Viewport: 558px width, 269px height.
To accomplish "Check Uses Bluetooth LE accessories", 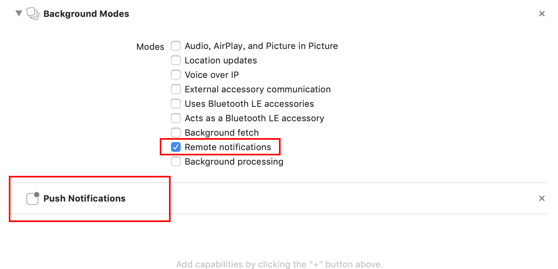I will (x=176, y=104).
